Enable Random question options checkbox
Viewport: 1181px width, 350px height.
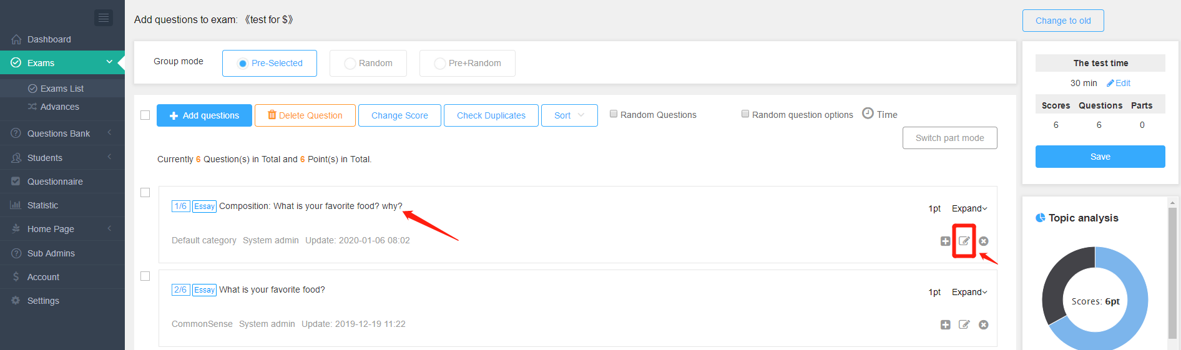745,114
